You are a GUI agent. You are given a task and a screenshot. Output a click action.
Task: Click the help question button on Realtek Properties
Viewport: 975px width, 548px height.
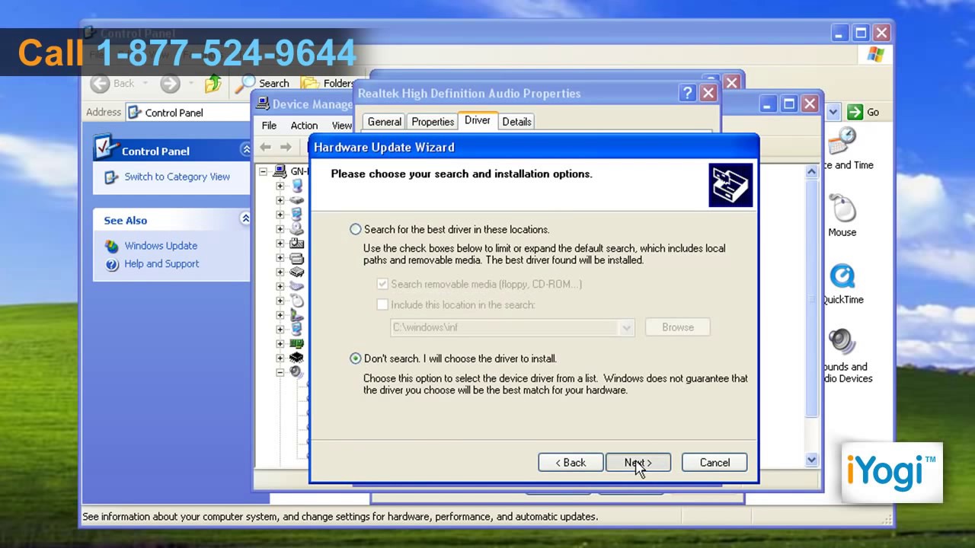click(x=687, y=93)
